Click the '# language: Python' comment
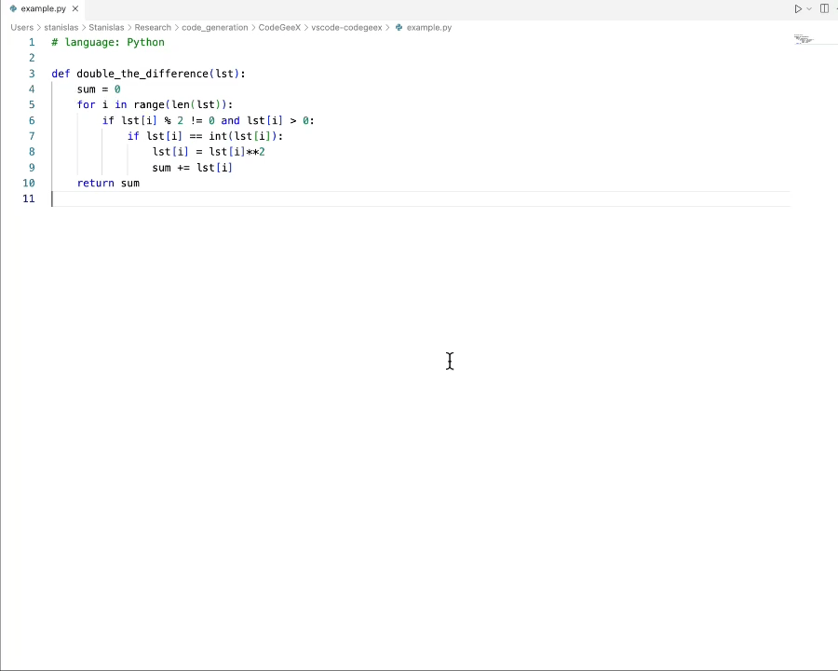Viewport: 838px width, 671px height. click(108, 42)
